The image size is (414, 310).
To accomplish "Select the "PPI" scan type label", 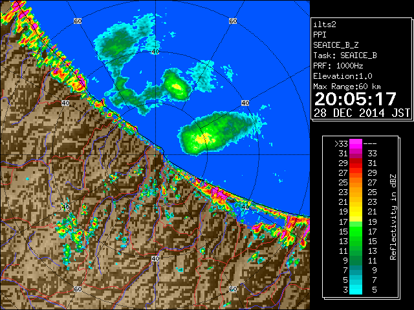I will pyautogui.click(x=320, y=35).
